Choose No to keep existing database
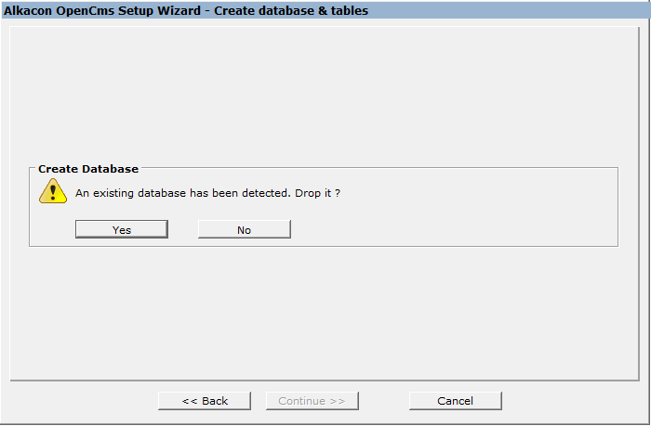This screenshot has width=651, height=426. point(244,229)
